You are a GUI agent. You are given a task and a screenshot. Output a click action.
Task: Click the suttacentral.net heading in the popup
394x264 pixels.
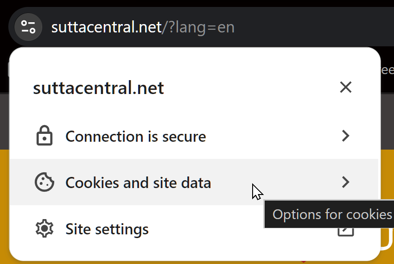point(98,88)
